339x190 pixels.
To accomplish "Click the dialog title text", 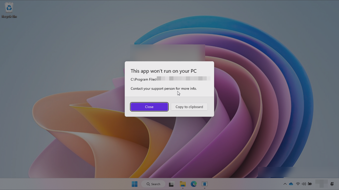I will (x=163, y=71).
